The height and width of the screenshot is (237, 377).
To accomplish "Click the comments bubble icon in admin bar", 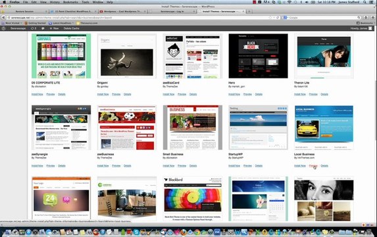I will [x=43, y=28].
